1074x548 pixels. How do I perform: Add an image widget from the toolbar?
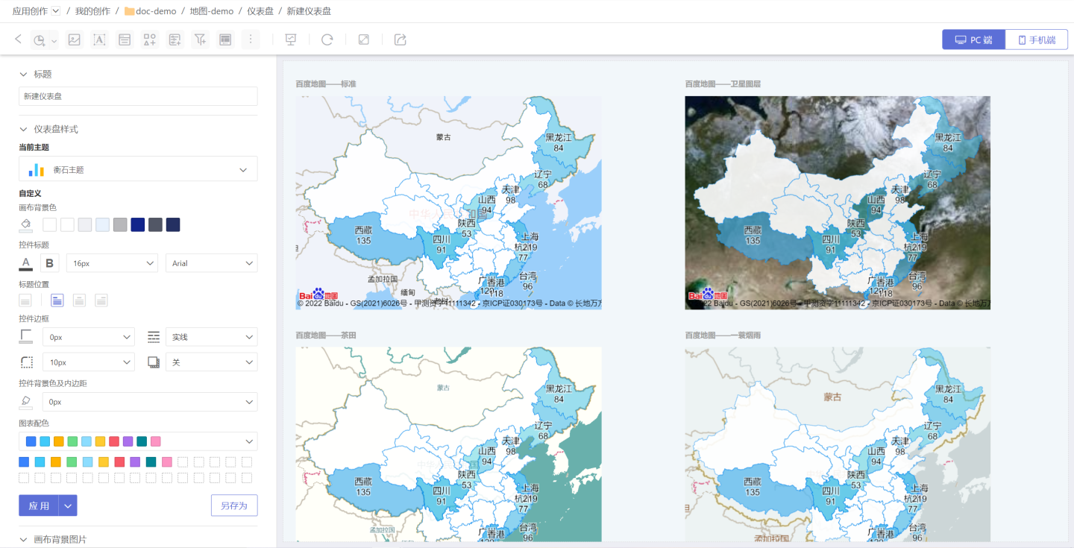click(x=74, y=40)
